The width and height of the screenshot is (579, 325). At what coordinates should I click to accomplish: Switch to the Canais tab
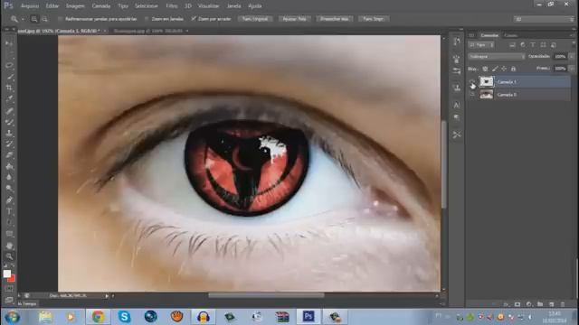510,35
